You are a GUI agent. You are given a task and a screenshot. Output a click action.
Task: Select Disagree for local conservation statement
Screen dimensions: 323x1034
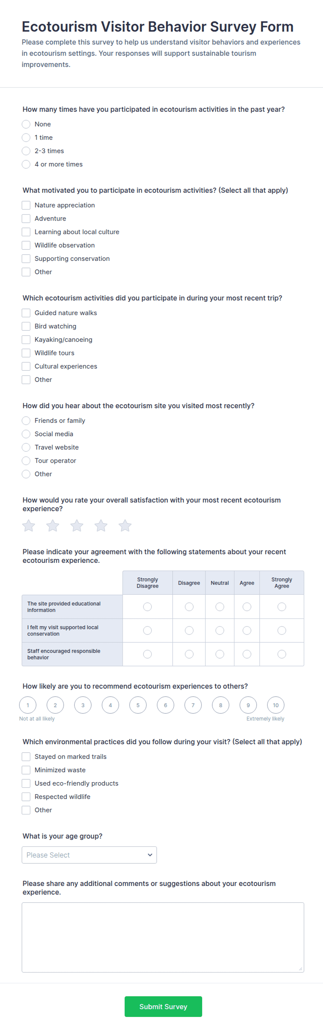(189, 631)
